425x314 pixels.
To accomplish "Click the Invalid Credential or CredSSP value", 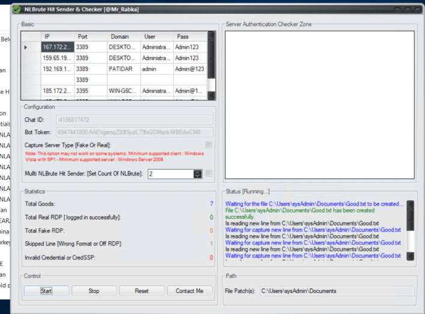I will 212,257.
